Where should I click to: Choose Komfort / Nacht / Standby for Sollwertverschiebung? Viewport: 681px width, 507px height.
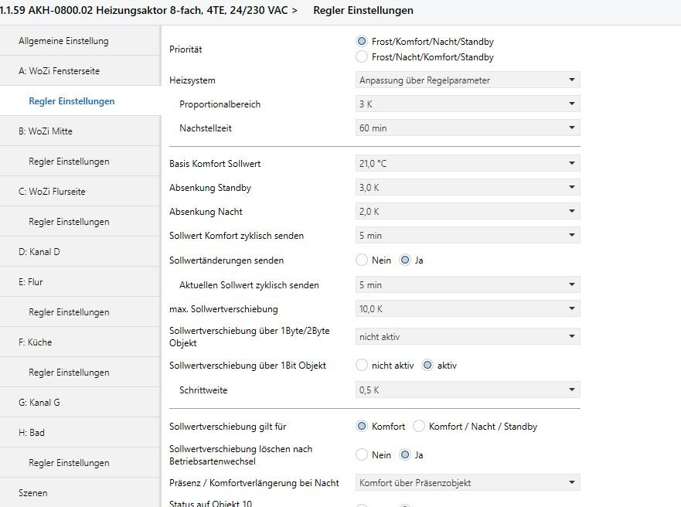419,427
